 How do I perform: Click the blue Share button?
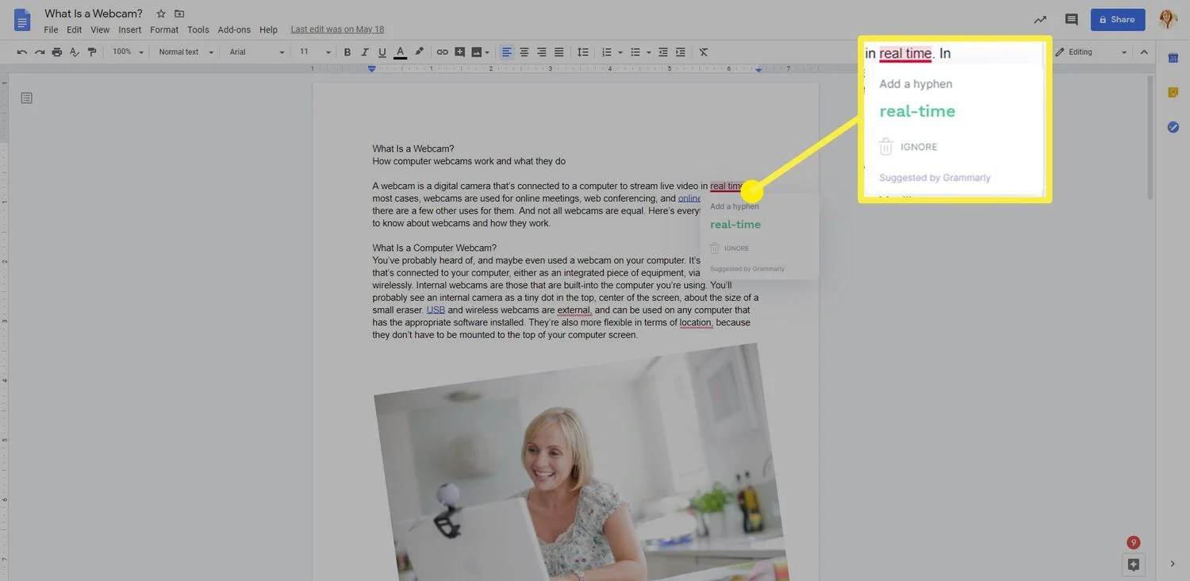pos(1118,19)
